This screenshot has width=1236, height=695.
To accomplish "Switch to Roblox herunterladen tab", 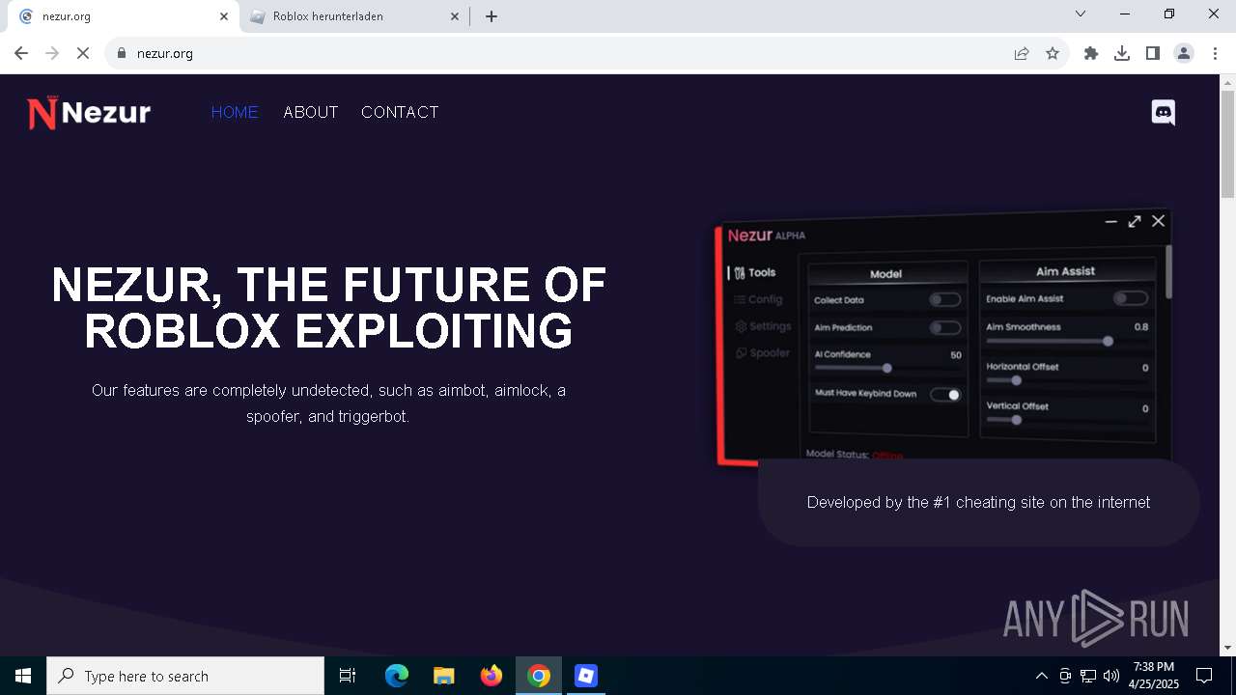I will click(354, 16).
